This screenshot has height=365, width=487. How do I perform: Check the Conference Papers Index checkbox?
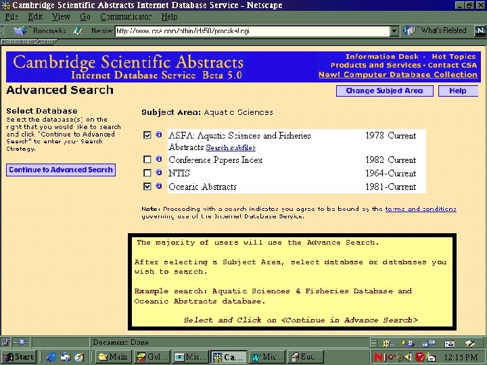pos(147,160)
